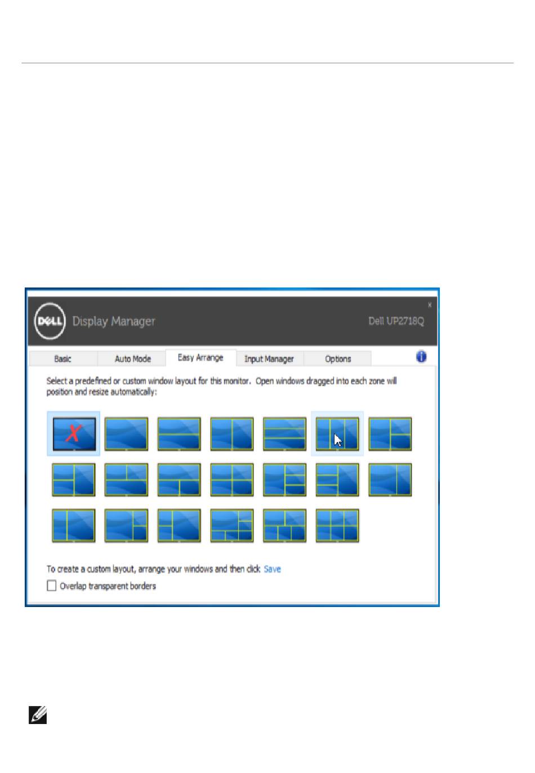Choose the six-zone grid layout

pos(337,525)
